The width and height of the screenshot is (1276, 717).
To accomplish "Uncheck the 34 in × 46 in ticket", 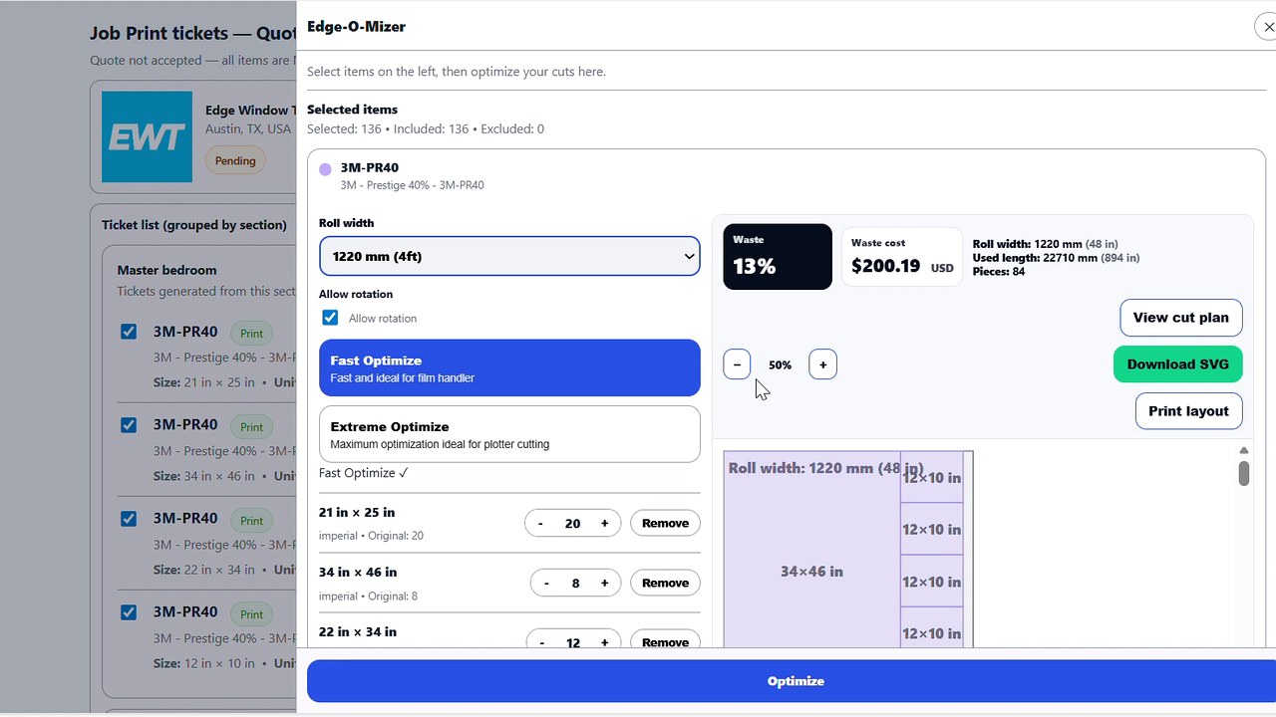I will click(129, 425).
